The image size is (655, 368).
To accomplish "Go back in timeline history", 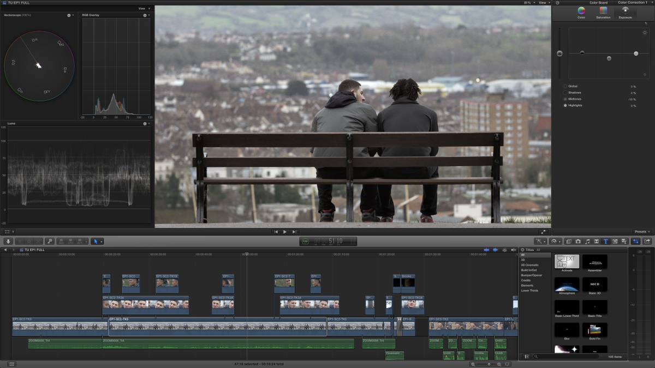I will 5,250.
